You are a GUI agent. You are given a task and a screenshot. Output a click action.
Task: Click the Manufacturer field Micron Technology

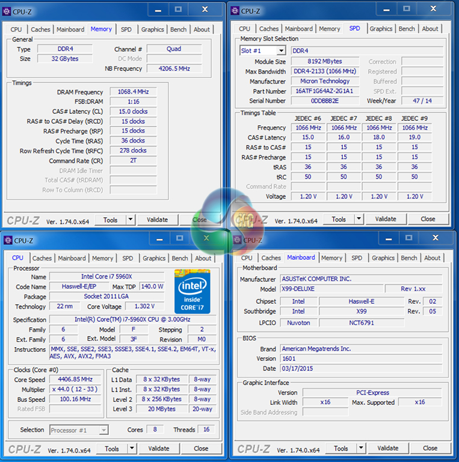[x=325, y=81]
